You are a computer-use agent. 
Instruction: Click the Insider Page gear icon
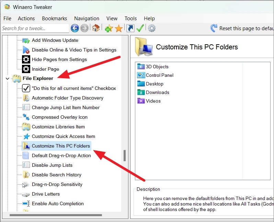pyautogui.click(x=26, y=69)
